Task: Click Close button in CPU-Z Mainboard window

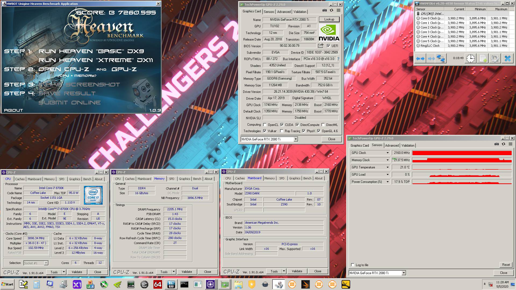Action: tap(318, 271)
